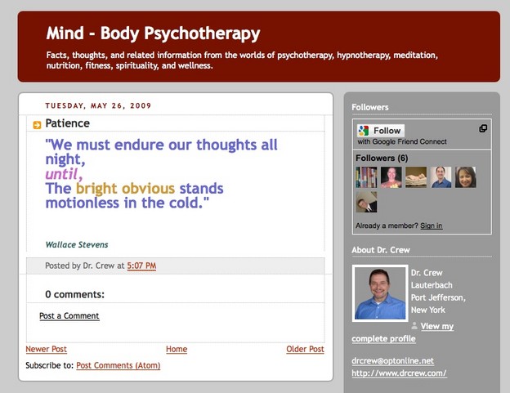Click the Post a Comment link
Image resolution: width=510 pixels, height=393 pixels.
click(69, 316)
